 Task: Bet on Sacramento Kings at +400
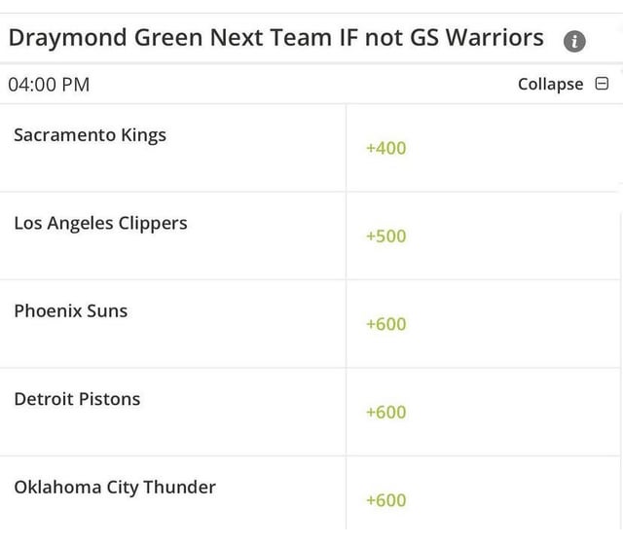[x=385, y=148]
